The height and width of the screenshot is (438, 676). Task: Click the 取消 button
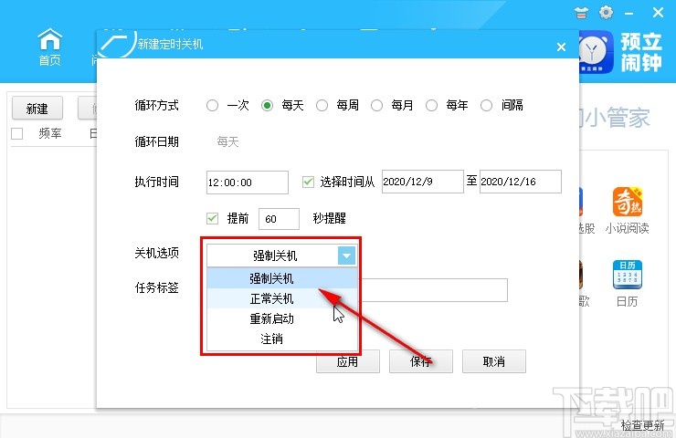[x=494, y=361]
